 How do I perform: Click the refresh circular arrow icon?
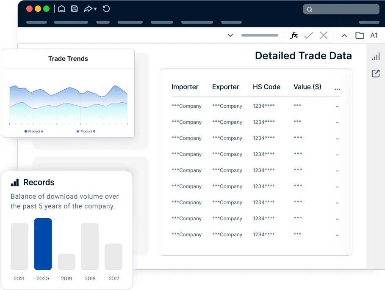pos(106,9)
